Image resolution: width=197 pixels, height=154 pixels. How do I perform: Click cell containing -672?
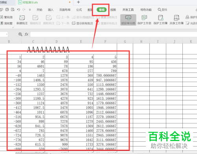click(x=14, y=130)
